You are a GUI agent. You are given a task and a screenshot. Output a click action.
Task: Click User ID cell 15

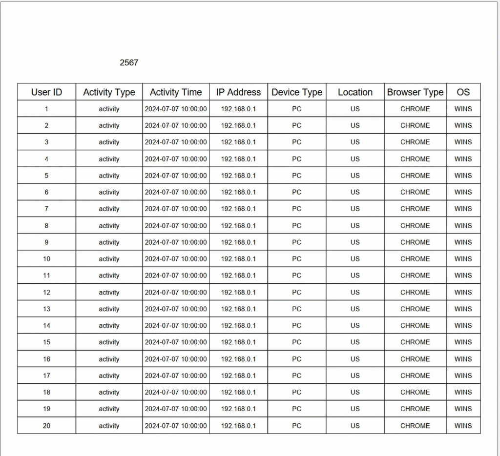pyautogui.click(x=46, y=342)
